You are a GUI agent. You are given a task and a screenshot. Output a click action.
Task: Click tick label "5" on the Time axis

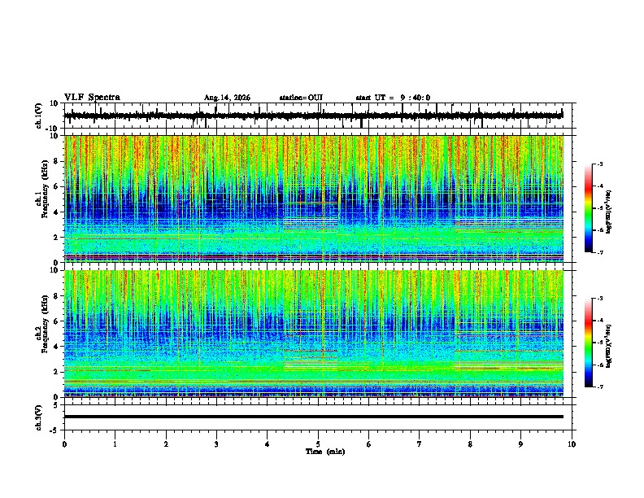318,444
